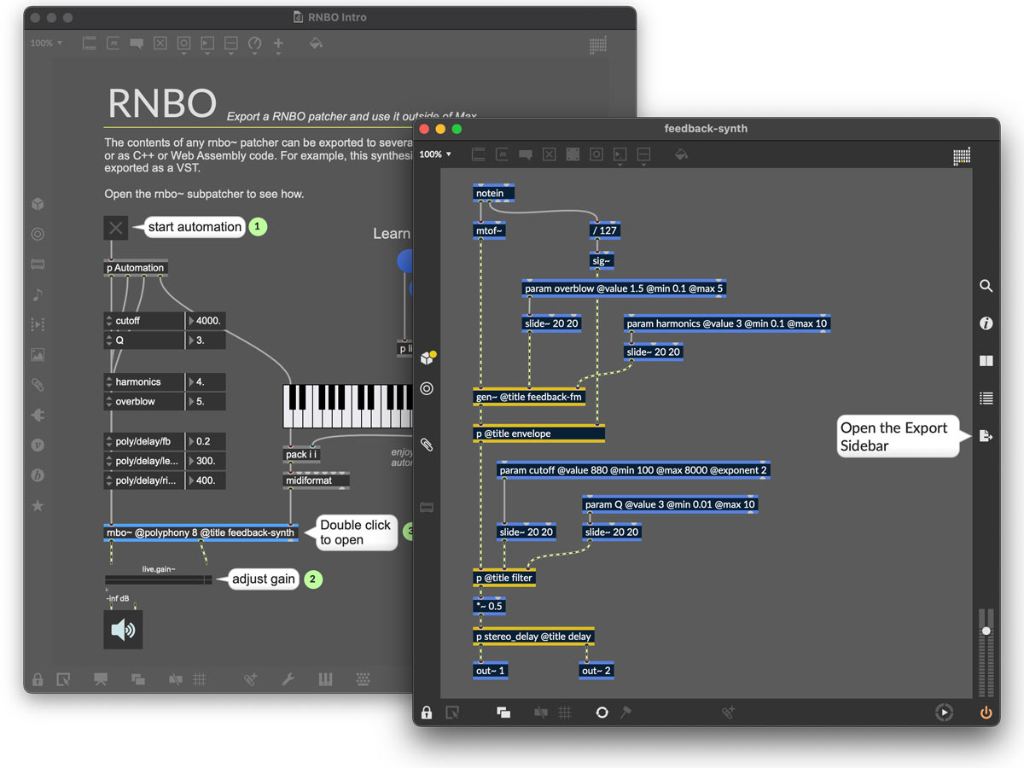
Task: Open zoom 100% dropdown in feedback-synth
Action: [435, 154]
